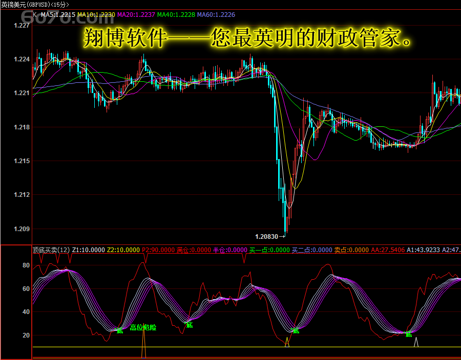
Task: Select the yellow Z2:10.0000 indicator value
Action: click(x=123, y=250)
